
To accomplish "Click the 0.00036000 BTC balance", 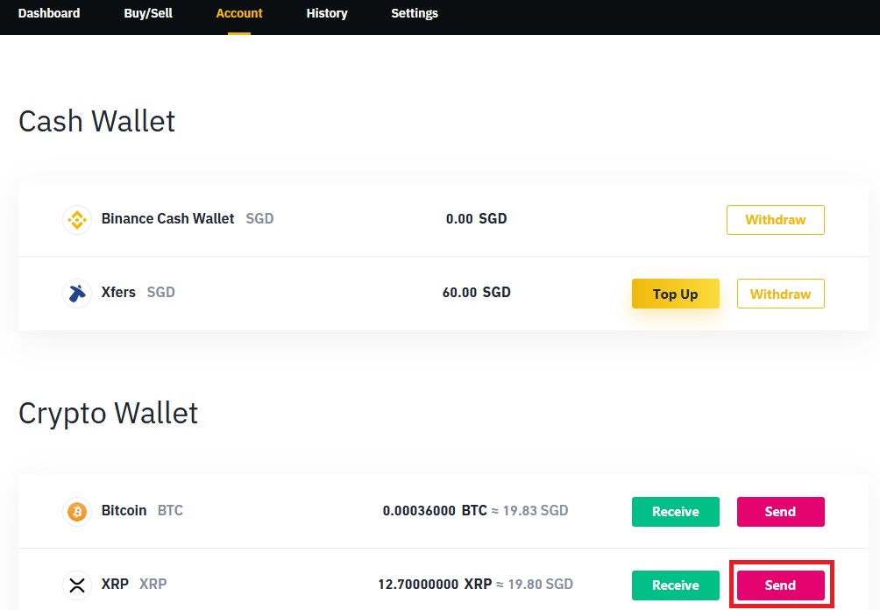I will pos(435,510).
